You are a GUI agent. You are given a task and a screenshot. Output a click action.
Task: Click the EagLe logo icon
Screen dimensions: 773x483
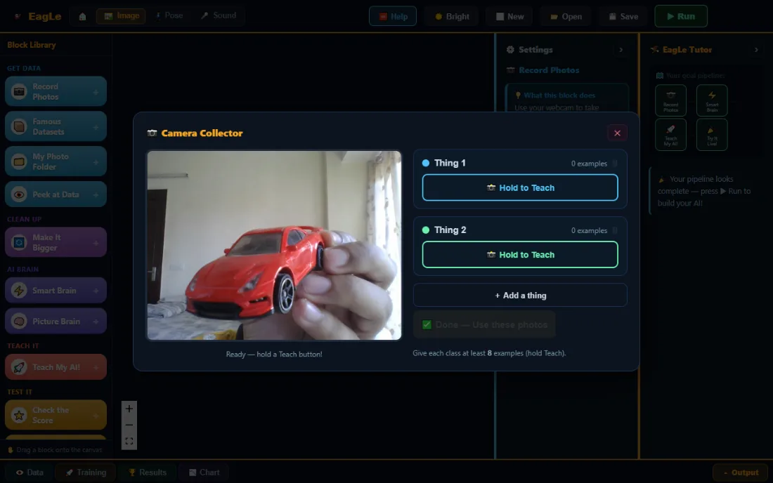pyautogui.click(x=18, y=16)
